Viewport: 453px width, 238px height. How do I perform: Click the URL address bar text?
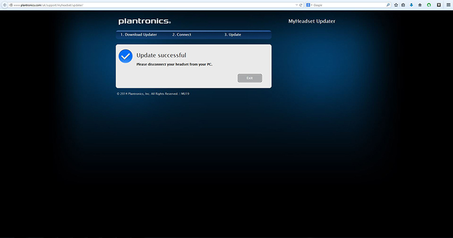(x=48, y=5)
